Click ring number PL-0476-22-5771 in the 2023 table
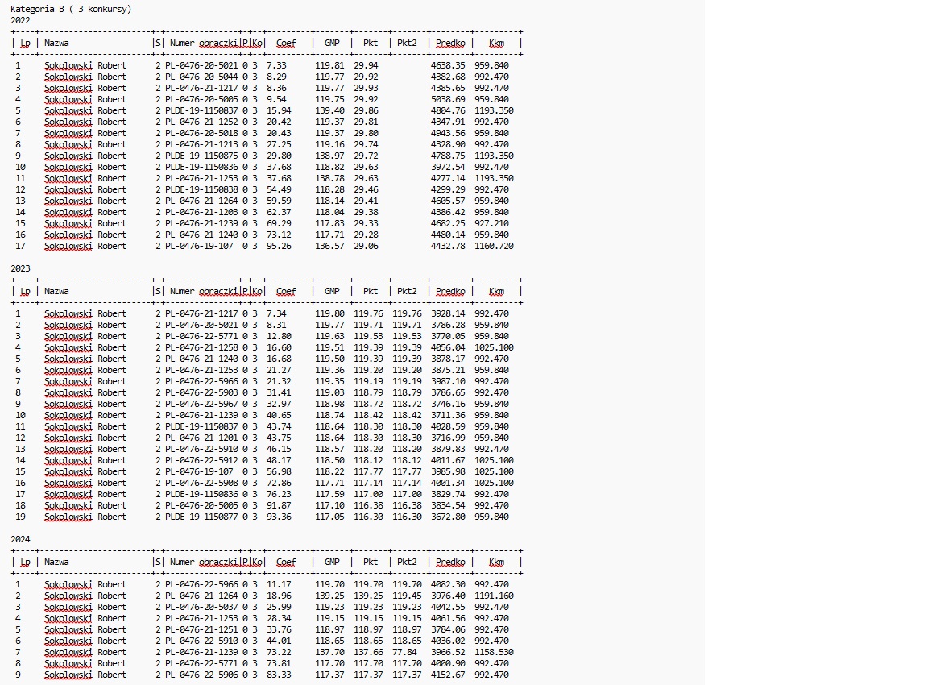This screenshot has width=928, height=685. (201, 336)
